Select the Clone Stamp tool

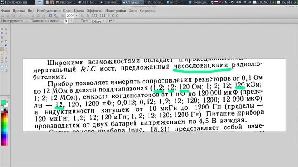(2, 58)
